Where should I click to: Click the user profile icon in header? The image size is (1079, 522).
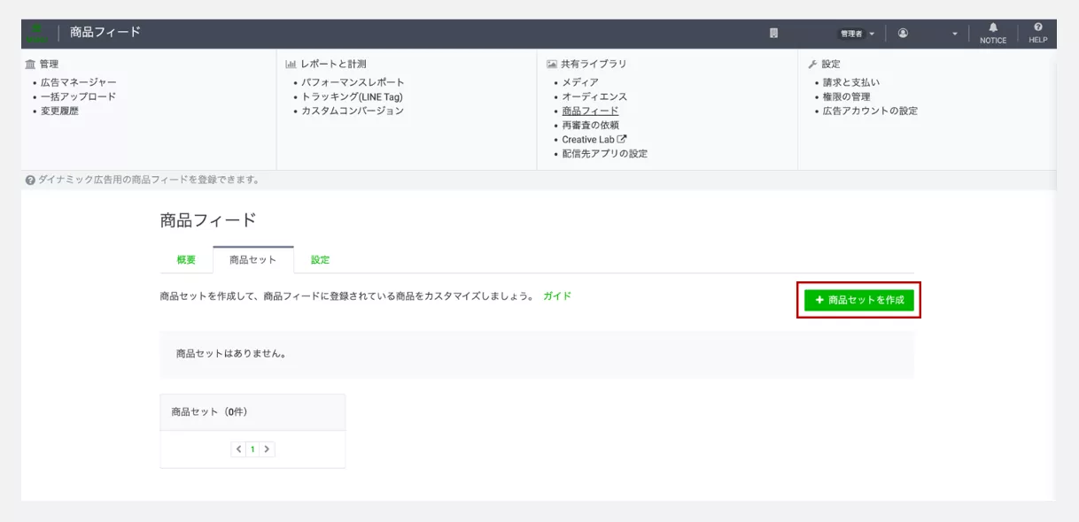pos(903,34)
